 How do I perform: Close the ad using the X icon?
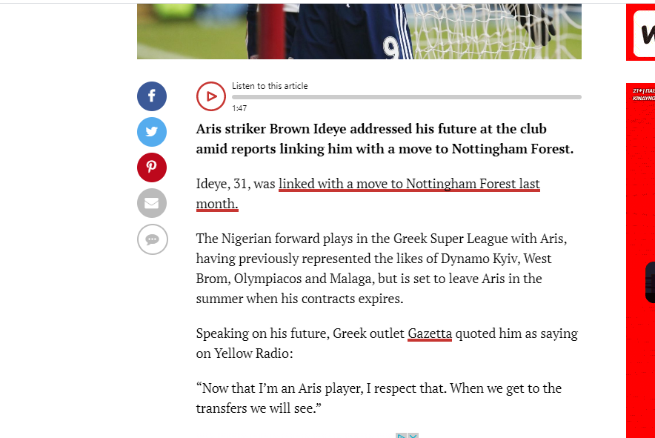click(413, 436)
